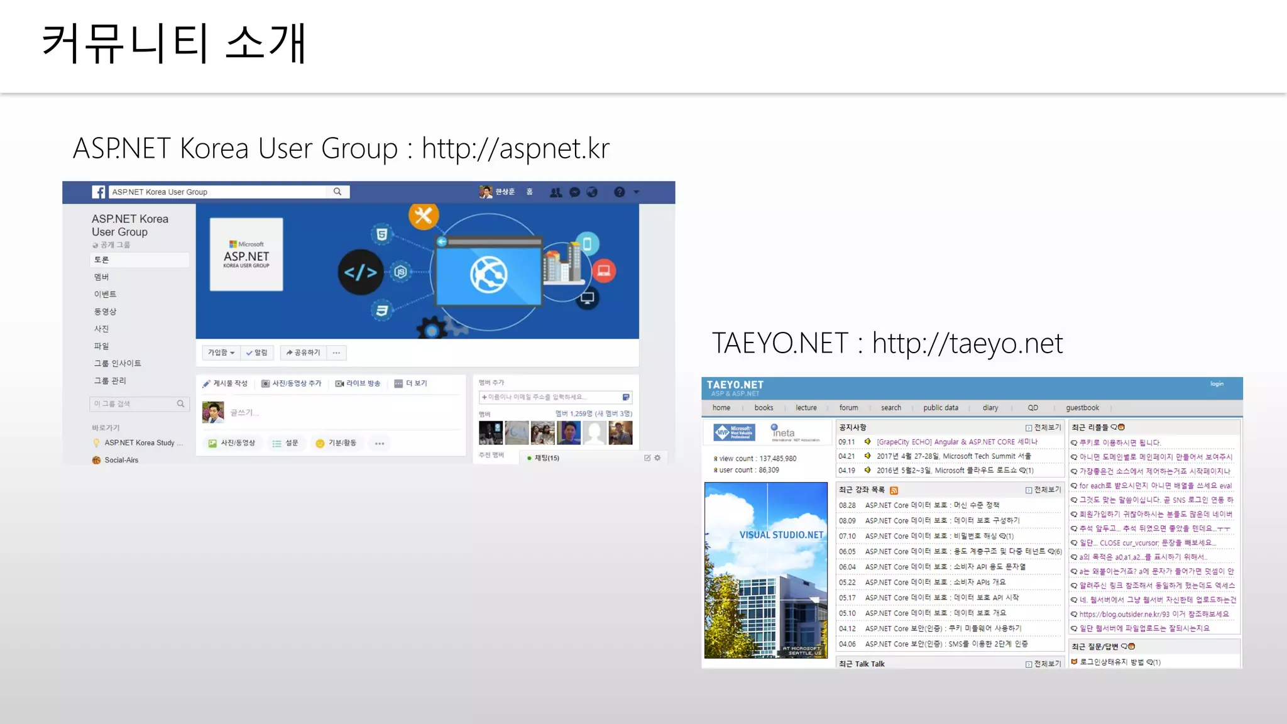This screenshot has width=1287, height=724.
Task: Open 더 보기 composer tab
Action: pyautogui.click(x=410, y=383)
